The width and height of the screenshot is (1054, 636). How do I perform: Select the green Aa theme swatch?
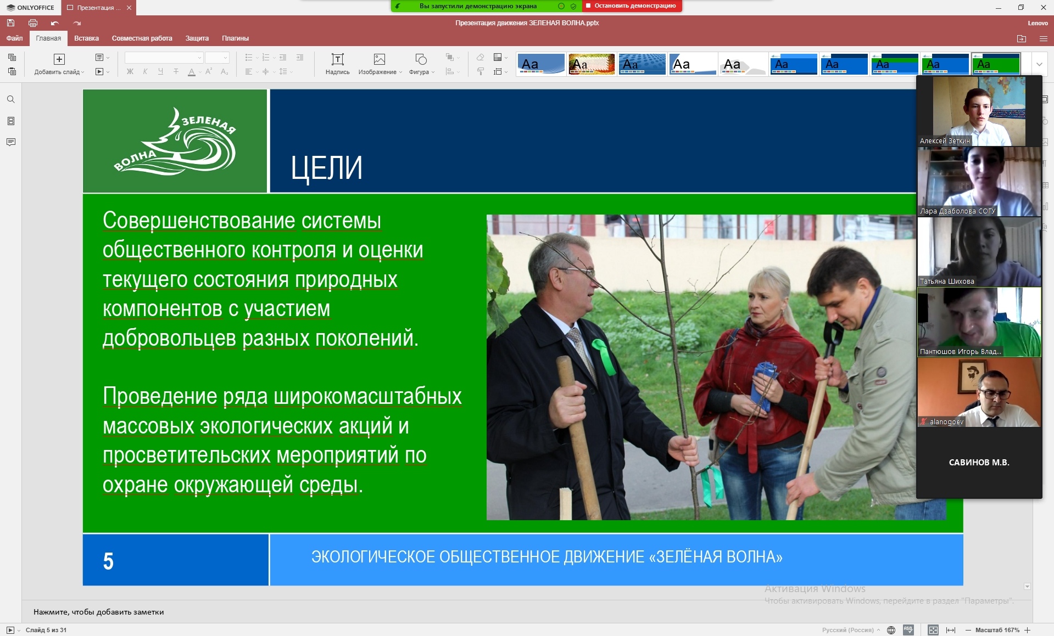(x=996, y=64)
